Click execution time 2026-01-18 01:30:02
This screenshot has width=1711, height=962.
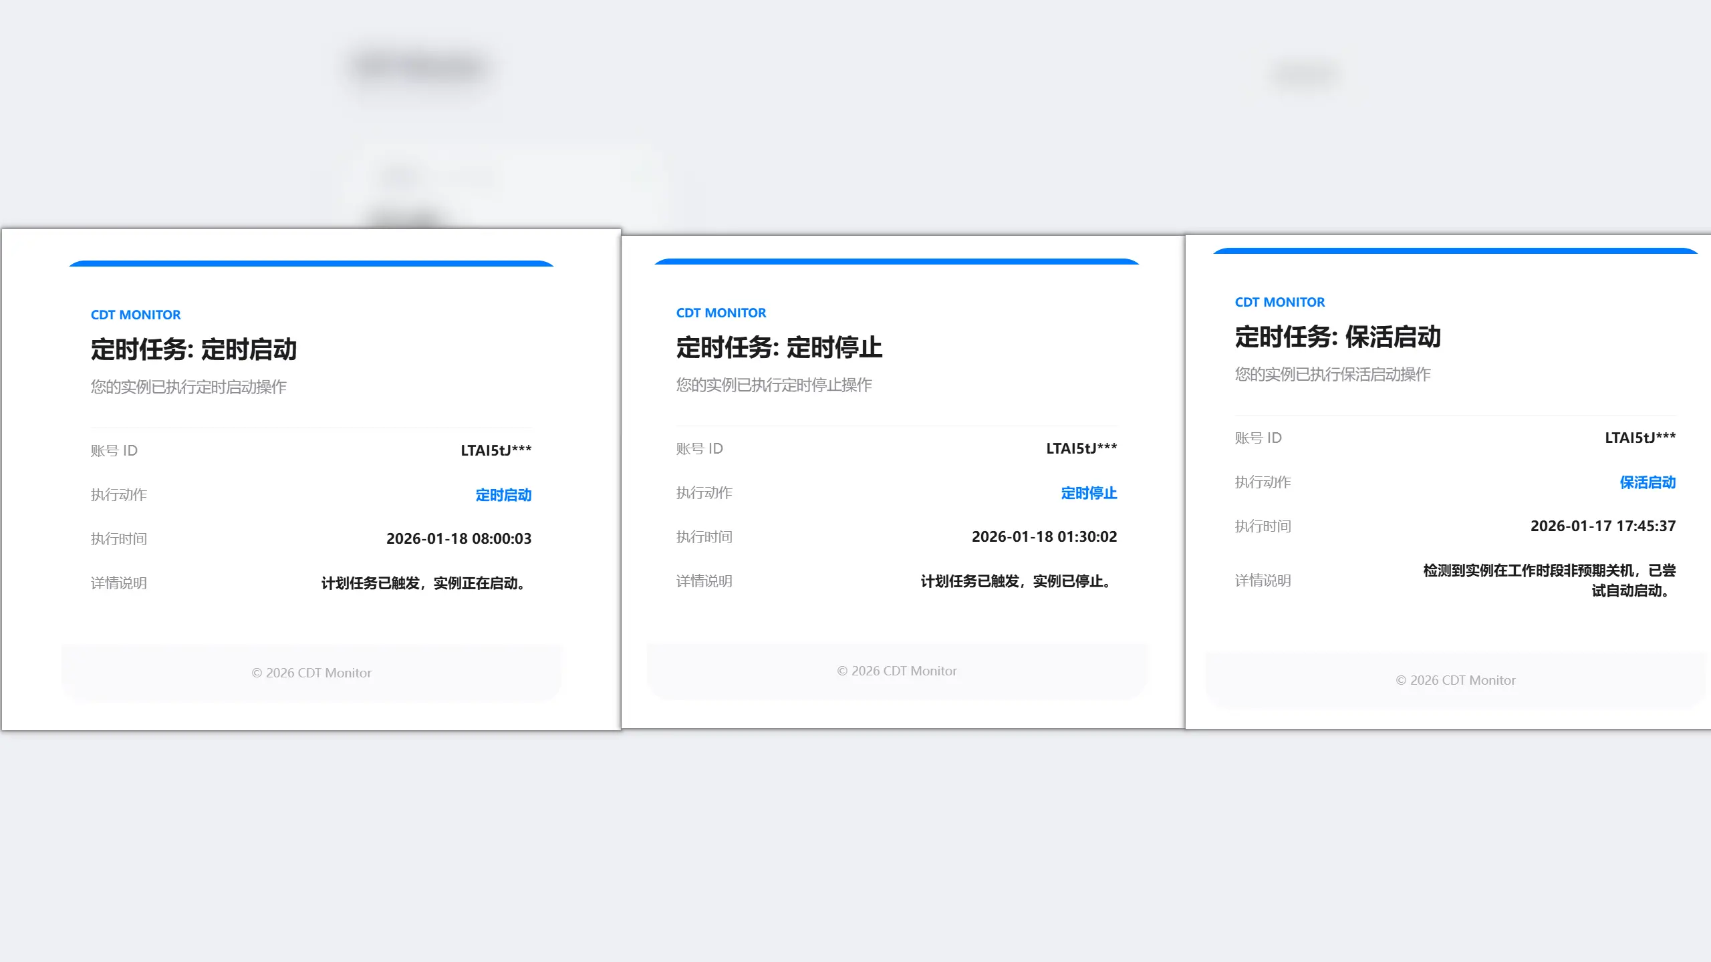click(1045, 536)
